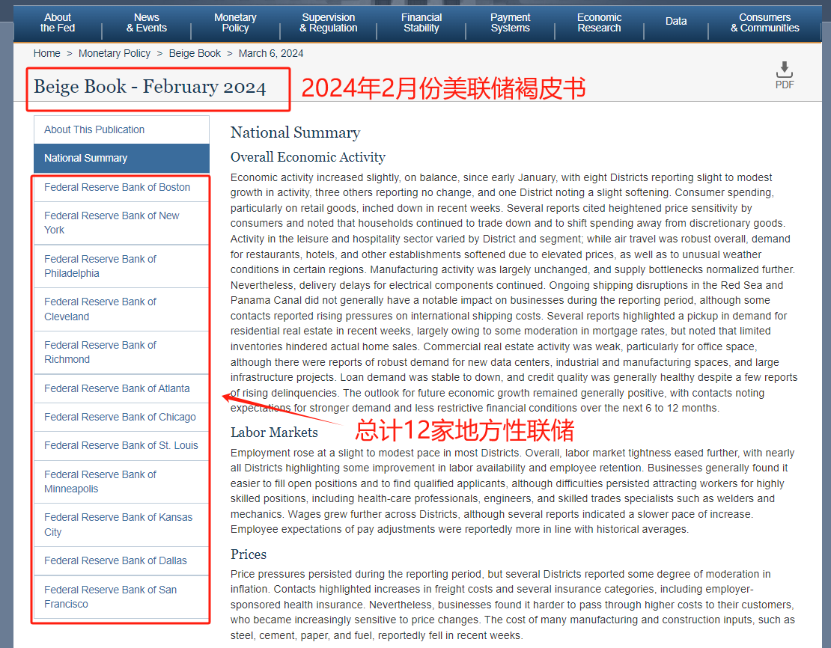
Task: Open the Monetary Policy menu
Action: click(235, 22)
